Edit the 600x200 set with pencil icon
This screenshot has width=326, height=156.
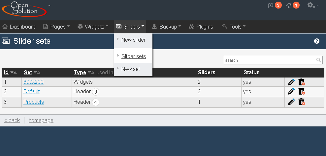pyautogui.click(x=291, y=82)
